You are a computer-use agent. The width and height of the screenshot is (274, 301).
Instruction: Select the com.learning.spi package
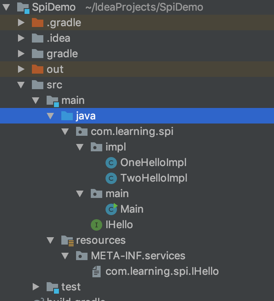tap(132, 132)
